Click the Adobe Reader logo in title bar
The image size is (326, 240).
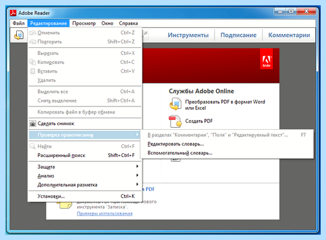(x=13, y=13)
